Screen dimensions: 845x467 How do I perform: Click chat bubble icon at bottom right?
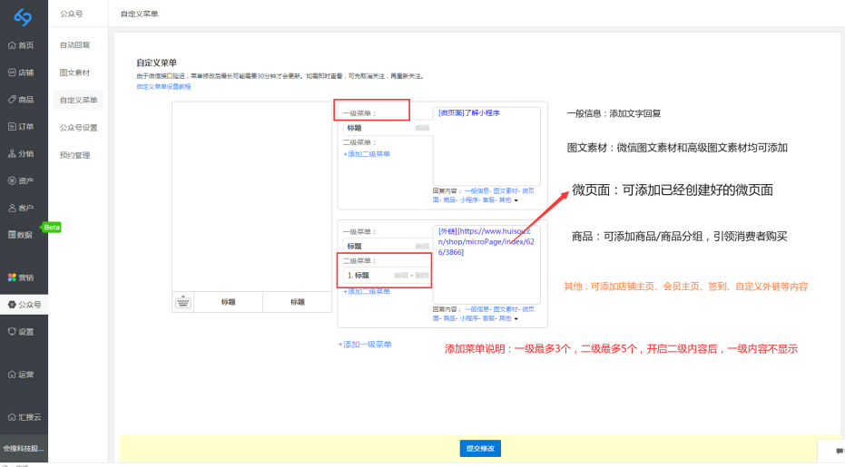pos(840,451)
